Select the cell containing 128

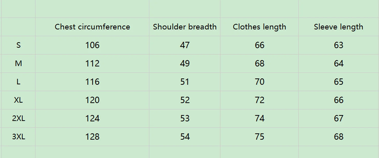point(92,137)
